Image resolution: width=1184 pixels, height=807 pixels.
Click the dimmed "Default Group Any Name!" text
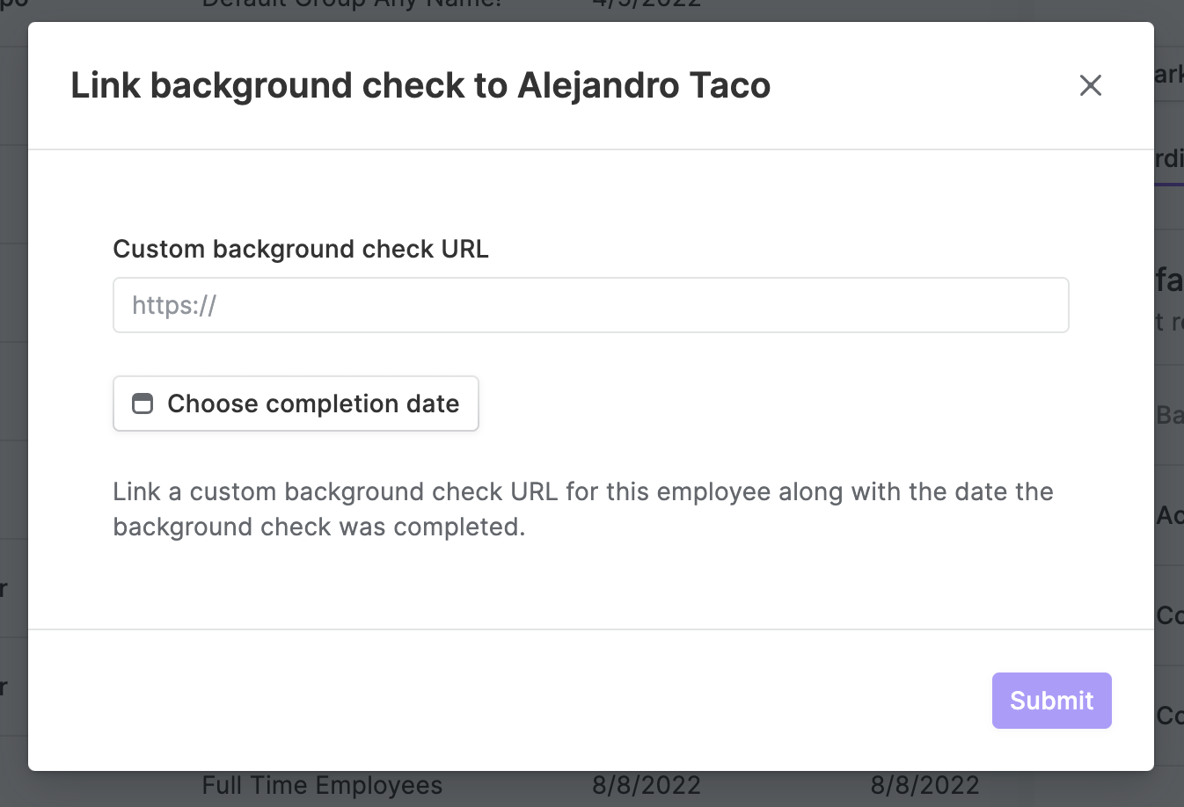pyautogui.click(x=352, y=4)
